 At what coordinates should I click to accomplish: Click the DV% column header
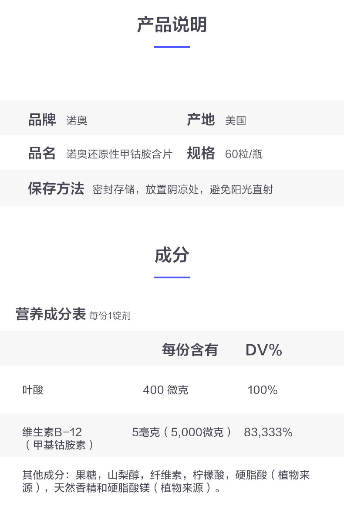click(x=264, y=349)
